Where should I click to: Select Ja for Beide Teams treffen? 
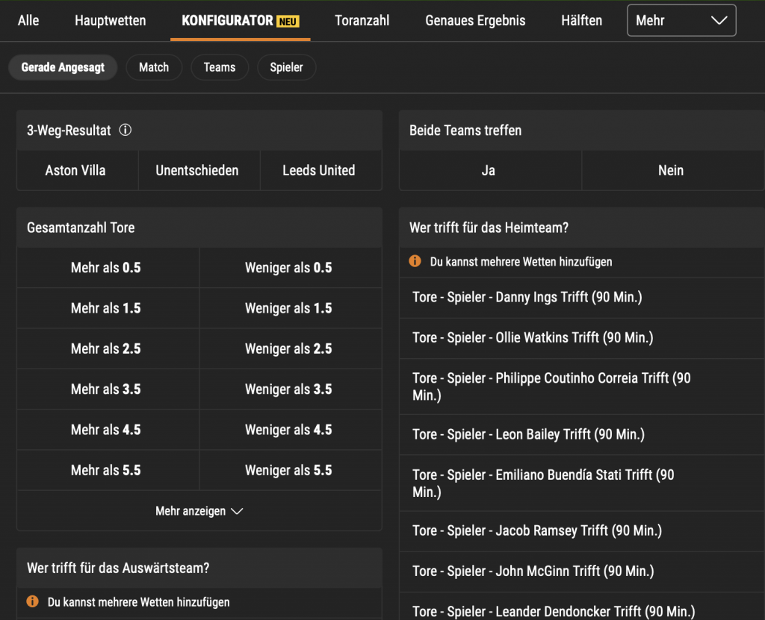coord(489,171)
